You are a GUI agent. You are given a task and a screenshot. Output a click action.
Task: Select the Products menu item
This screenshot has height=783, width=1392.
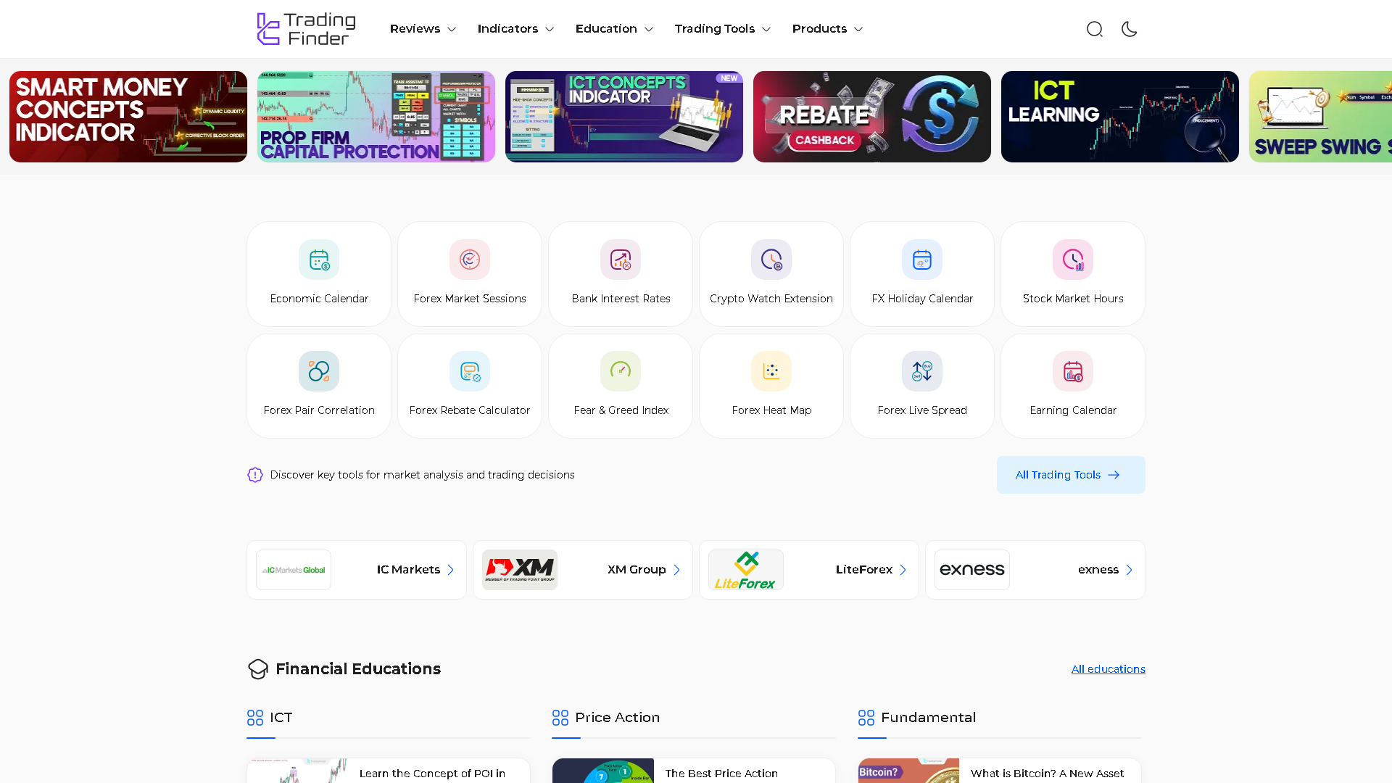pos(827,29)
